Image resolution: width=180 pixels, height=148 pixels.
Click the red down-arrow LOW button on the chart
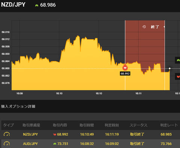(x=178, y=76)
